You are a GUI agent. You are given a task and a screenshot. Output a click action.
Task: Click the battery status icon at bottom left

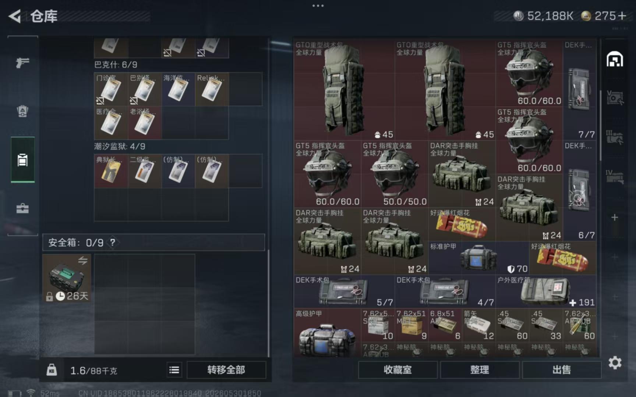tap(15, 393)
